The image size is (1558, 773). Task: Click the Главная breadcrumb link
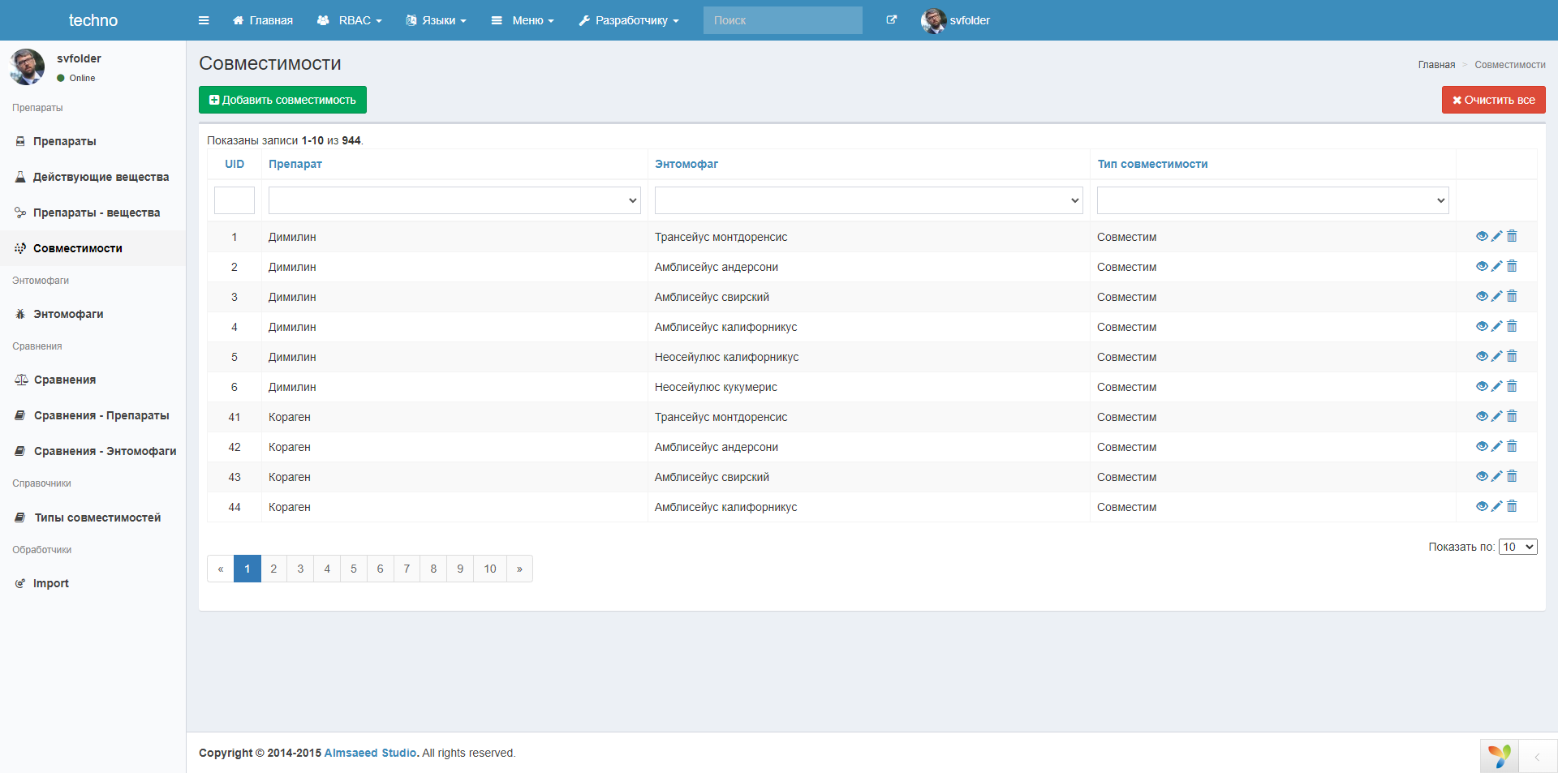1436,65
